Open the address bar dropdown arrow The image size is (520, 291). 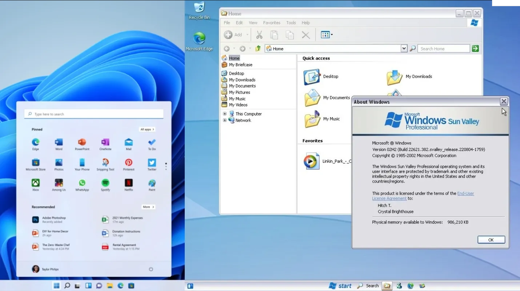(404, 48)
